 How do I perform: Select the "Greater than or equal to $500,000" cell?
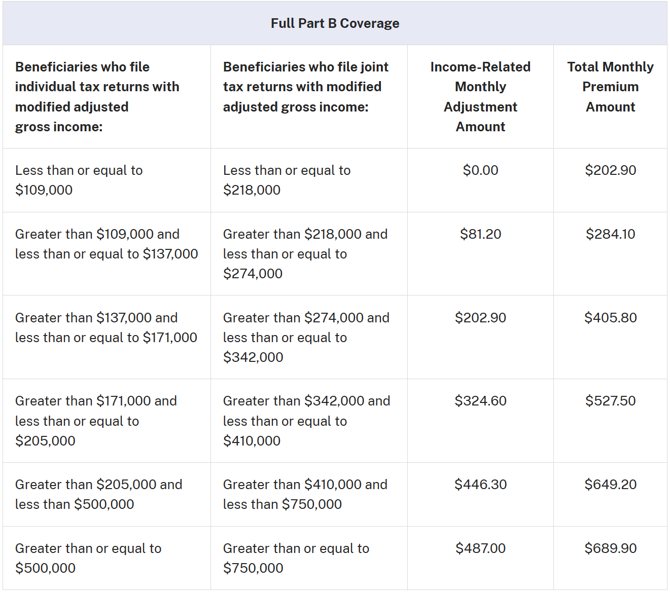(88, 558)
